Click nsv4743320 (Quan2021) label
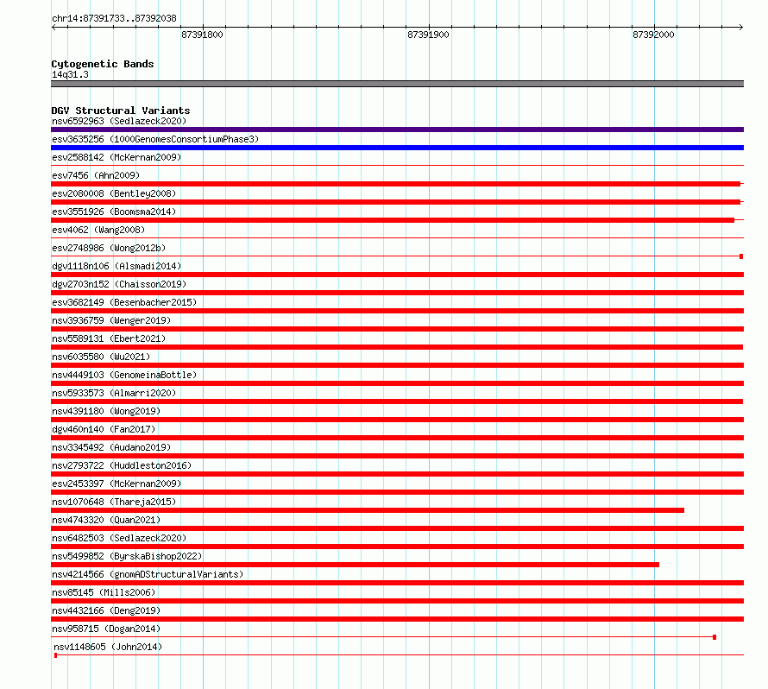Viewport: 768px width, 689px height. (106, 520)
